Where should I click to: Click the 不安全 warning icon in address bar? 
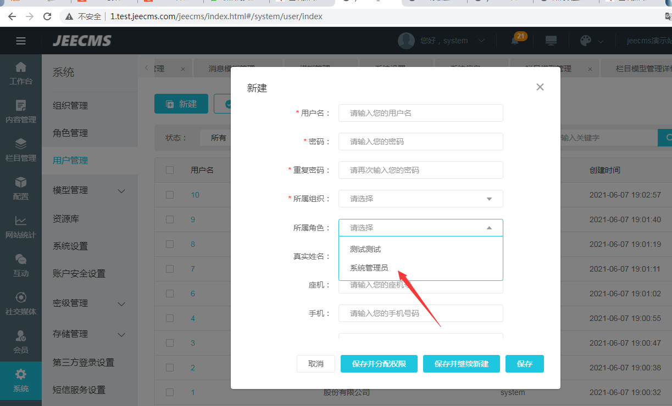pos(69,16)
